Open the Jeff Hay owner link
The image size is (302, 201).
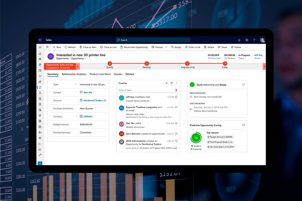pos(258,55)
